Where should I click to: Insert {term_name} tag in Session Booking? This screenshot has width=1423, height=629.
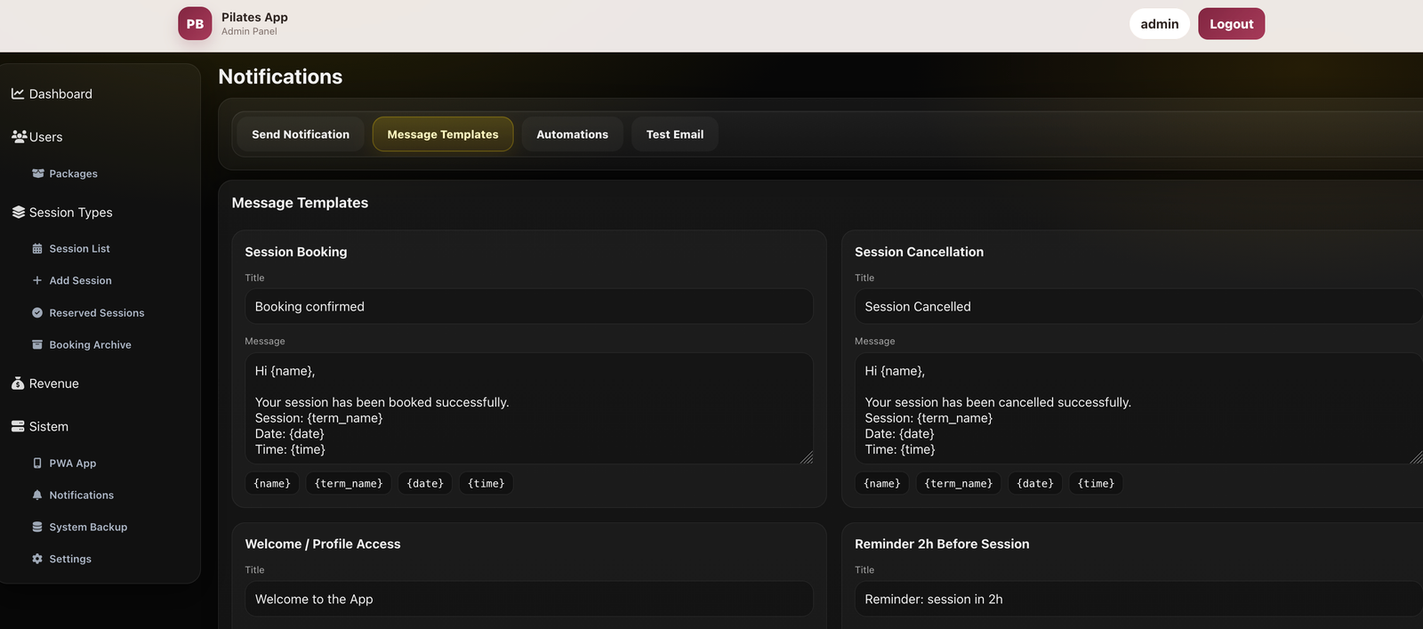[349, 483]
